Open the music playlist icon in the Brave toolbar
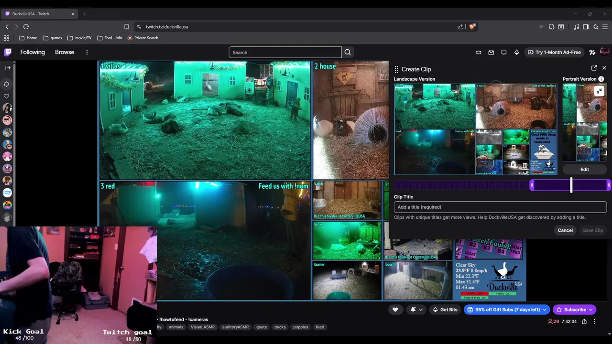Viewport: 612px width, 344px height. [x=576, y=27]
